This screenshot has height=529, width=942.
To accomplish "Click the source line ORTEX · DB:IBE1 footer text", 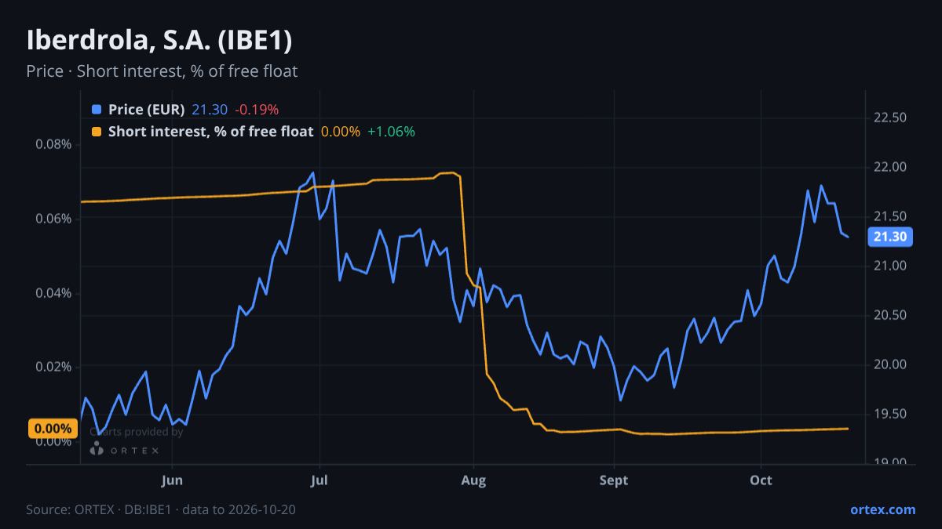I will pyautogui.click(x=161, y=509).
